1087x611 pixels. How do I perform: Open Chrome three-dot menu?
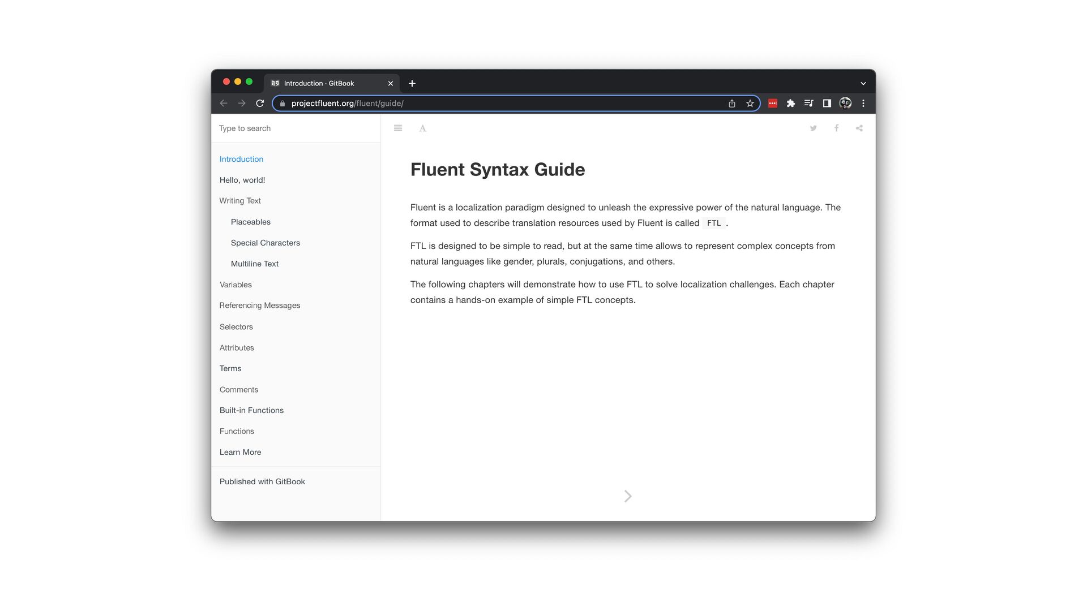[863, 104]
